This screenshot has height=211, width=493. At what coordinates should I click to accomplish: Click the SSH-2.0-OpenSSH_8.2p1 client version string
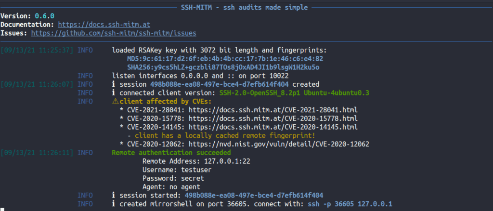[294, 93]
